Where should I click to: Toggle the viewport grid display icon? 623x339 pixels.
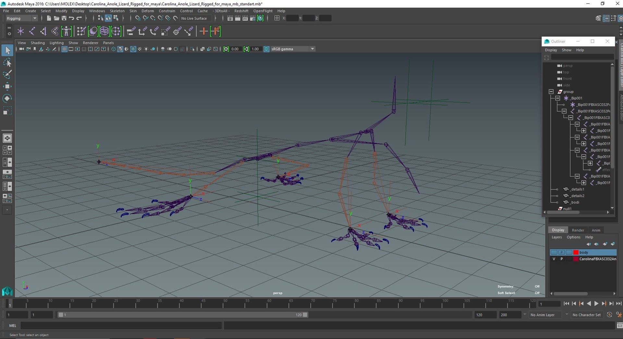(x=64, y=49)
